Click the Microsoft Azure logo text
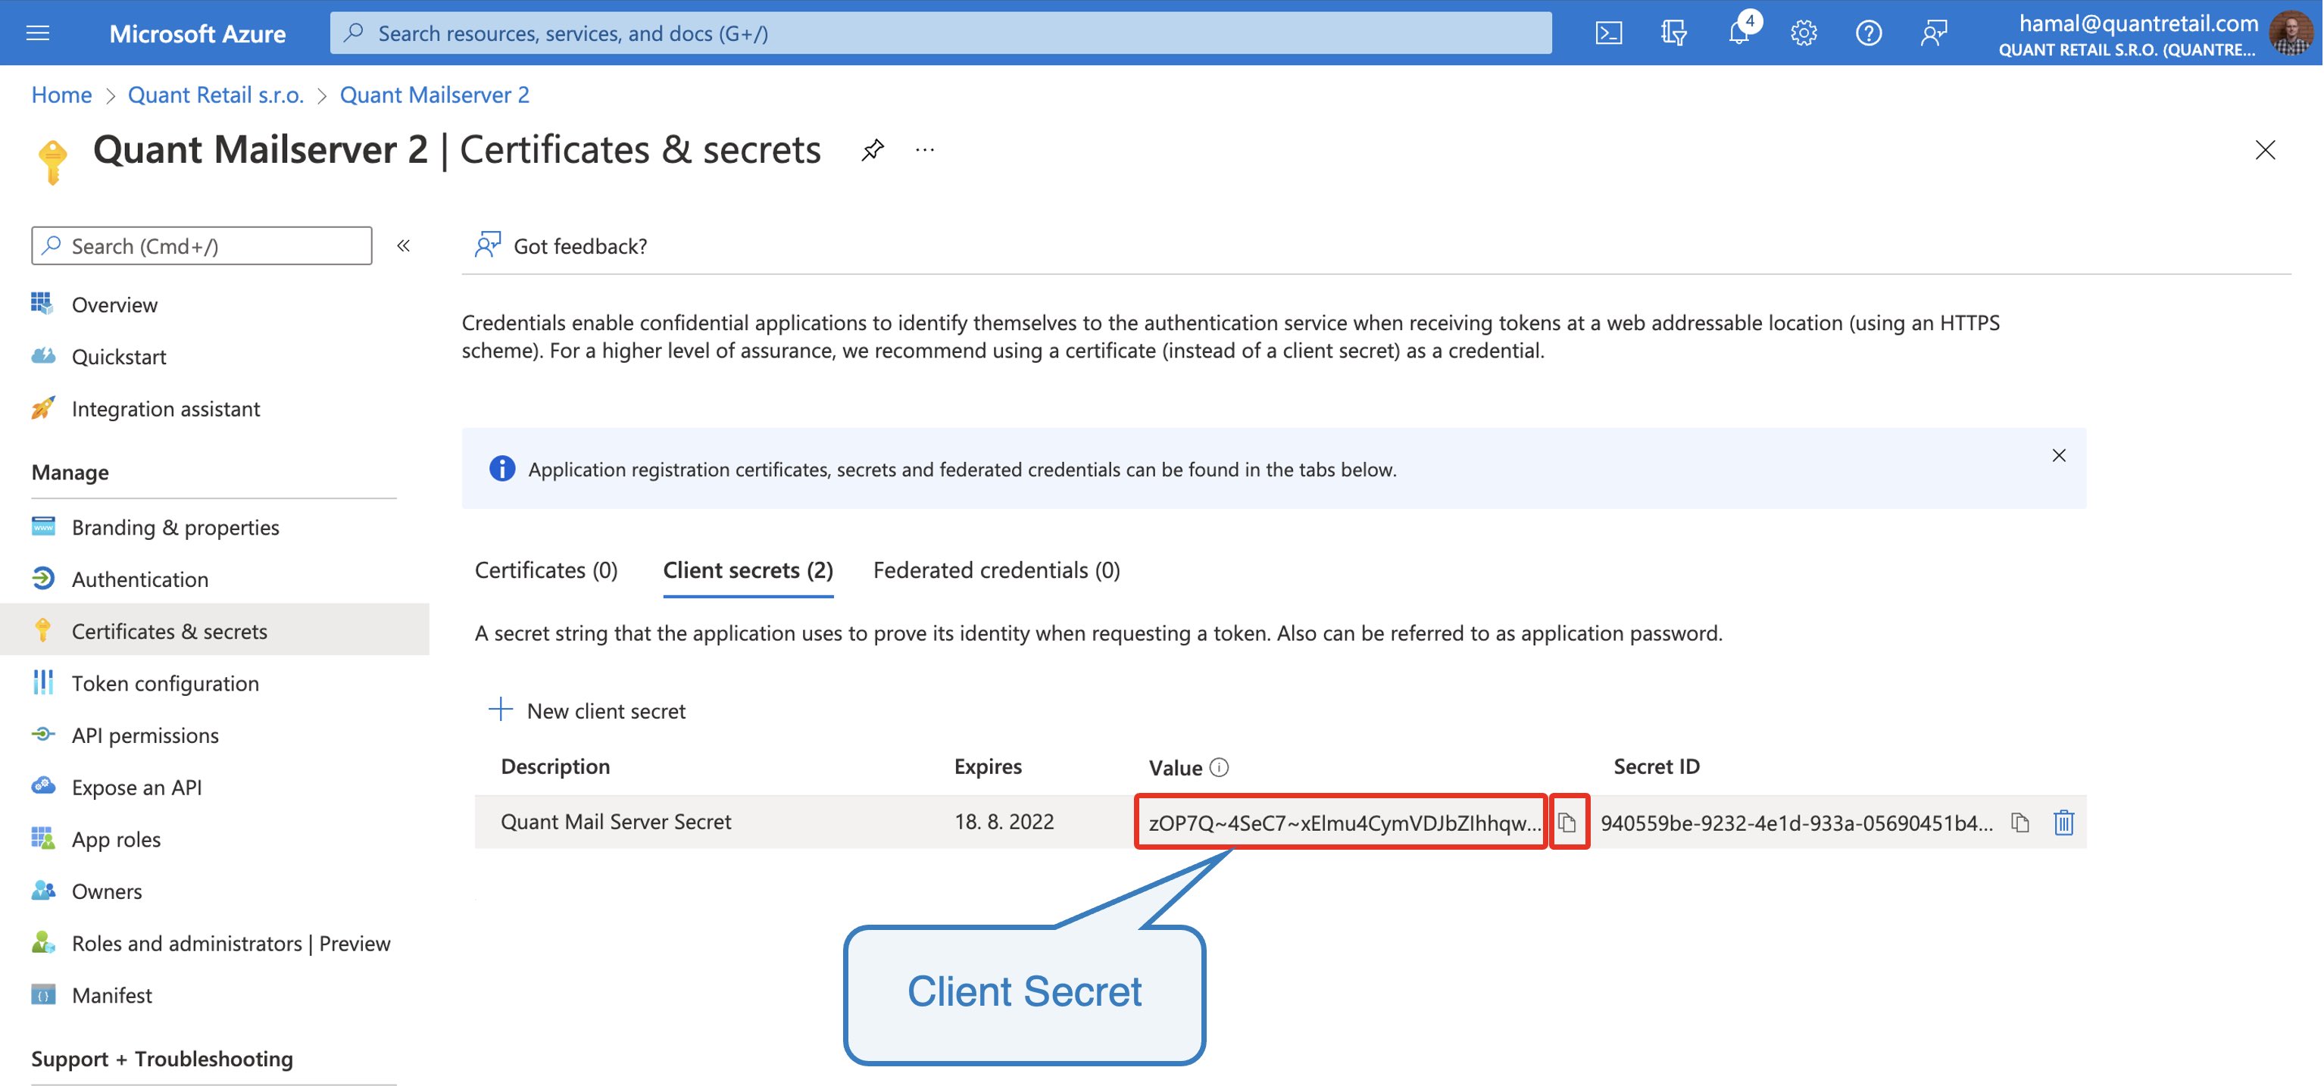Screen dimensions: 2324x1086 (198, 33)
